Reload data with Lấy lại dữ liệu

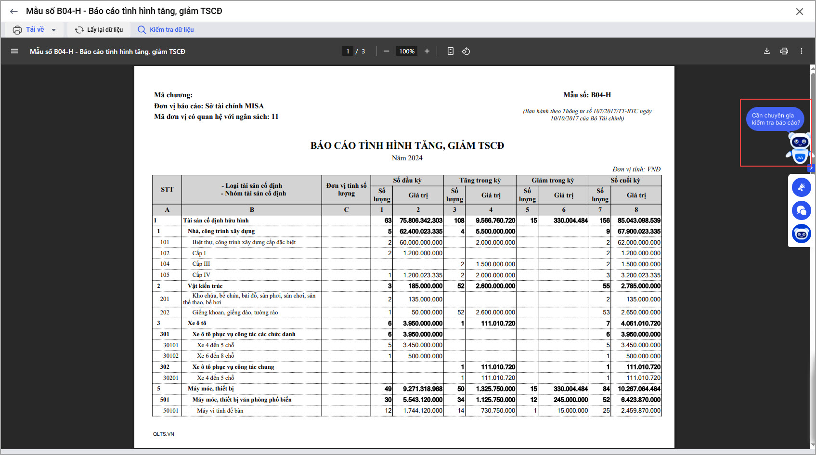click(99, 30)
